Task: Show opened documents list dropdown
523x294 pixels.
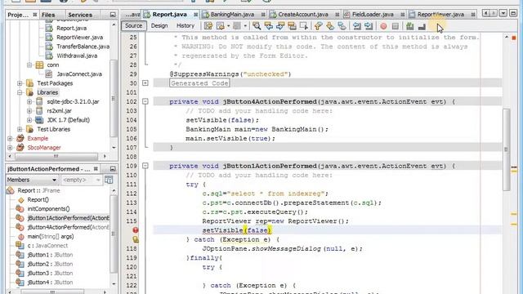Action: (503, 13)
